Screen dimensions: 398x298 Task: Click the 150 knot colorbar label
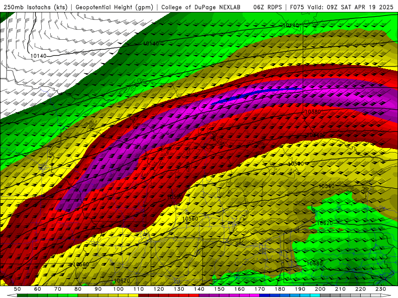click(x=219, y=289)
